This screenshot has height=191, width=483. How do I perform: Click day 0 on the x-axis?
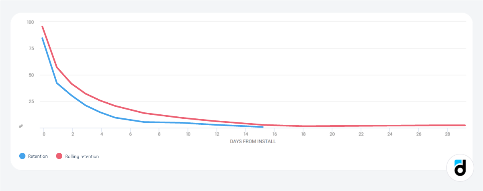tap(44, 134)
